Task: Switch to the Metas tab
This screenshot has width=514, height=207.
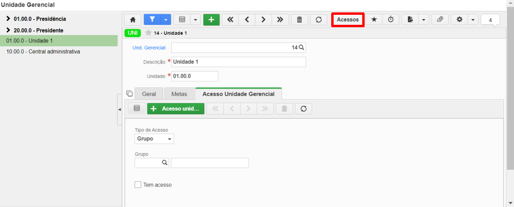Action: [179, 93]
